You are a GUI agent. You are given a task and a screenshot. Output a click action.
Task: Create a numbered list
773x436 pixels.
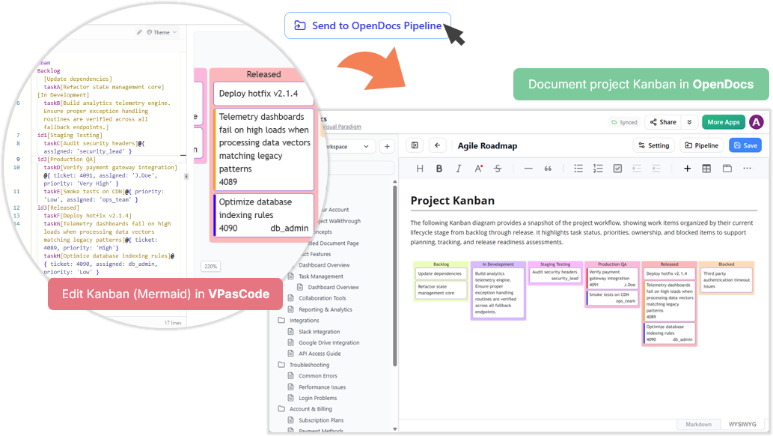point(598,169)
